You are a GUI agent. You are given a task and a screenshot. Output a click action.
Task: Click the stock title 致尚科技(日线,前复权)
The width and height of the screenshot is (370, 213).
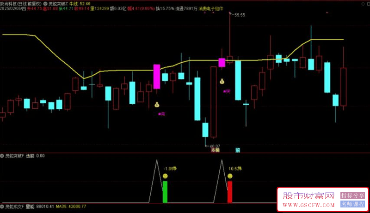21,4
